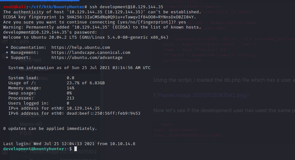Expand the pdfs folder arrow
295x160 pixels.
click(15, 42)
